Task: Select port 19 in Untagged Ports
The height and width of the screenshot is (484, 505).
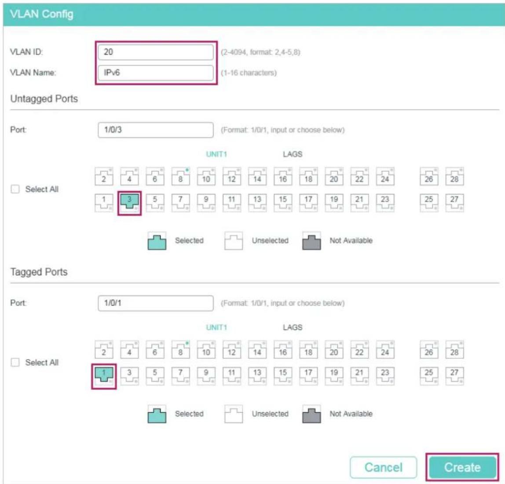Action: click(334, 203)
